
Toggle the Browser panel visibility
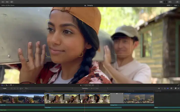(x=161, y=2)
